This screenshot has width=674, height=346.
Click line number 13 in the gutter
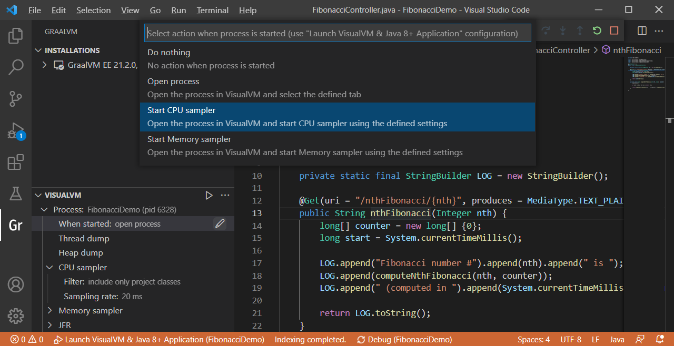[257, 213]
